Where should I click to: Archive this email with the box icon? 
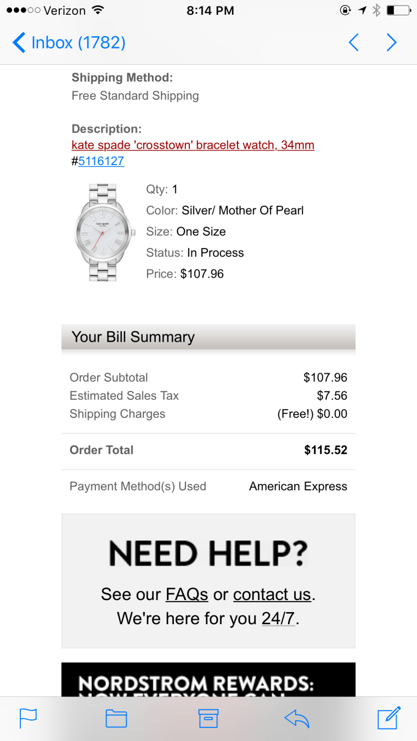pyautogui.click(x=208, y=718)
